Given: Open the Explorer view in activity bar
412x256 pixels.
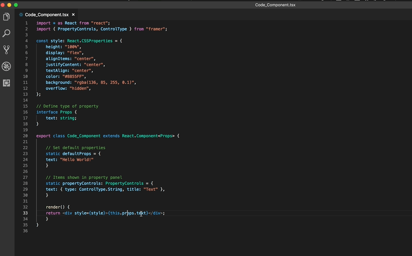Looking at the screenshot, I should [x=6, y=17].
